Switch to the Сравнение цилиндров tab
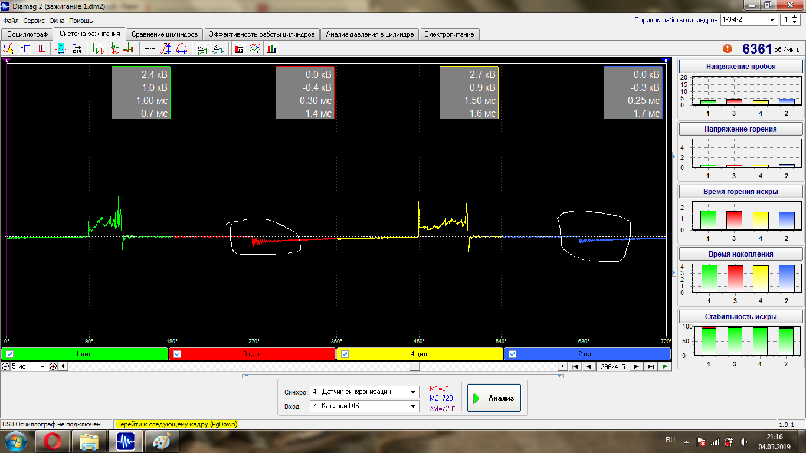Viewport: 806px width, 453px height. coord(165,34)
